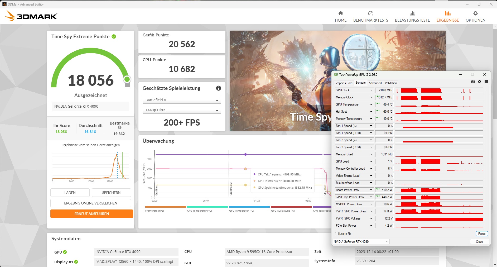Click the Ihr Score value 18 056

(x=61, y=132)
